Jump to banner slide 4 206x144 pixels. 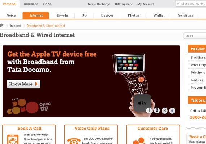[172, 111]
